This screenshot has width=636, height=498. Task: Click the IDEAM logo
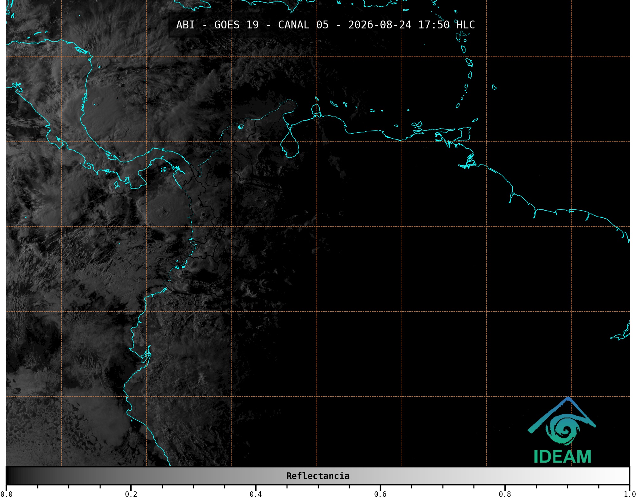click(562, 430)
